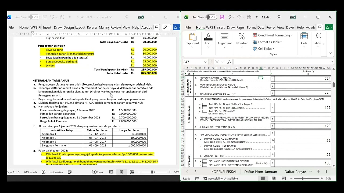This screenshot has height=193, width=344.
Task: Check box for PPh Yang Harus Dibayar Sendiri
Action: click(205, 161)
